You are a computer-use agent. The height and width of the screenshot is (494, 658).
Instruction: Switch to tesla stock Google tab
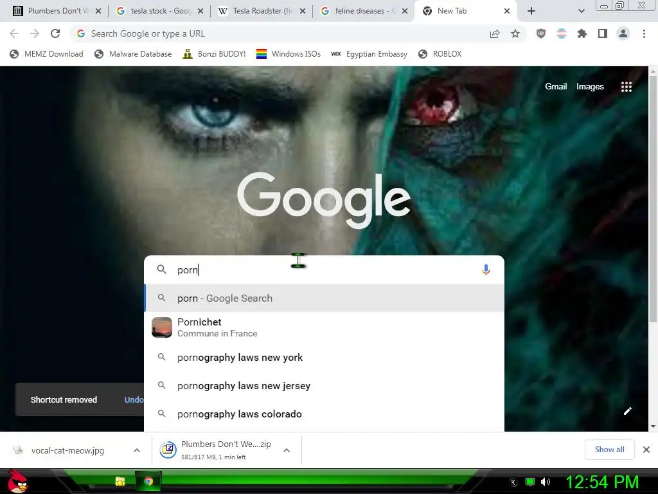[x=160, y=11]
